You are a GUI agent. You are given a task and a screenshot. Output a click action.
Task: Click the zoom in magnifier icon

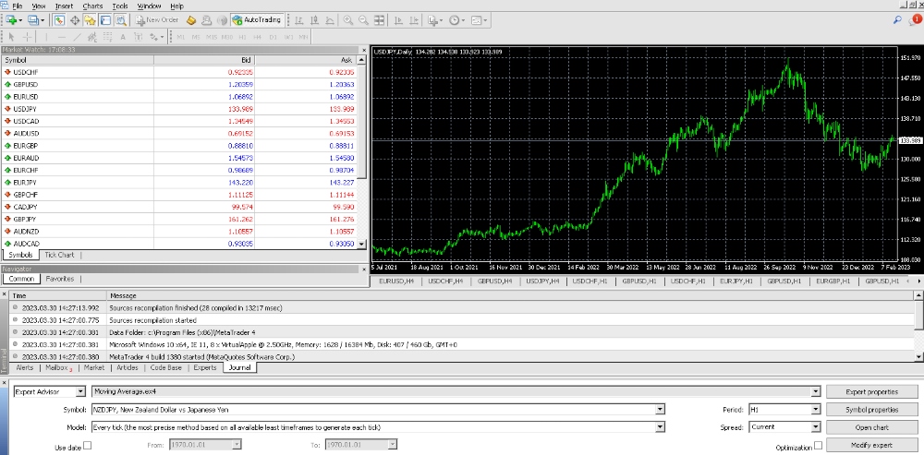348,19
